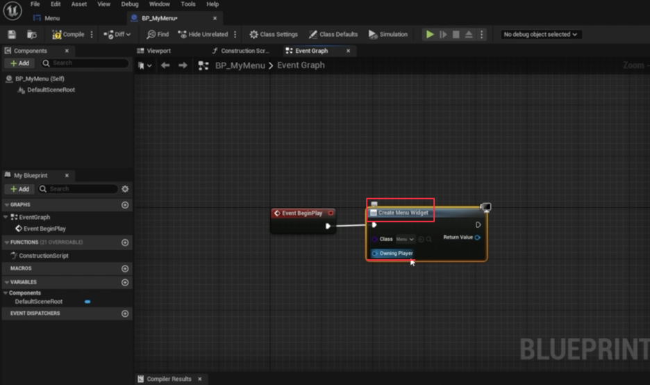This screenshot has height=385, width=650.
Task: Click the My Blueprint search field
Action: (78, 189)
